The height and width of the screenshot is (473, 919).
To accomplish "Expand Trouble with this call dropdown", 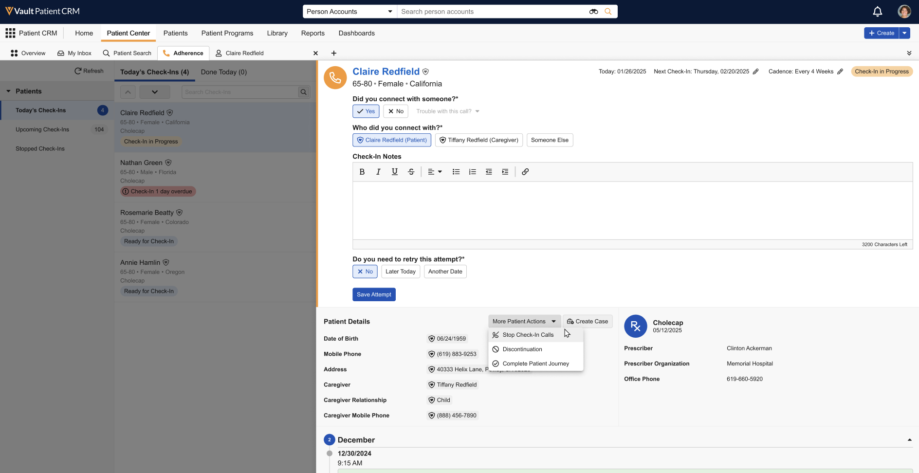I will point(447,111).
